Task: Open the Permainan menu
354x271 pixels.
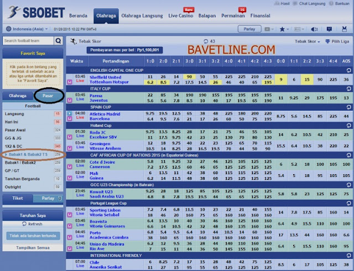Action: 233,16
